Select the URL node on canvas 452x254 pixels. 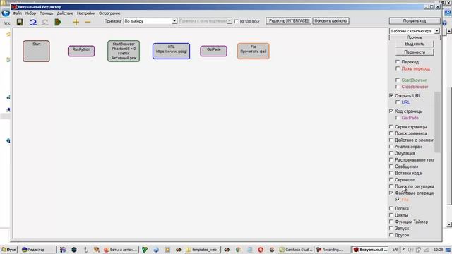pyautogui.click(x=171, y=51)
